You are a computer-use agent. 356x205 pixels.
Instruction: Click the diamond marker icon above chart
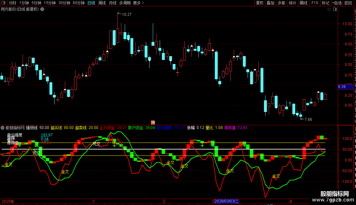329,9
